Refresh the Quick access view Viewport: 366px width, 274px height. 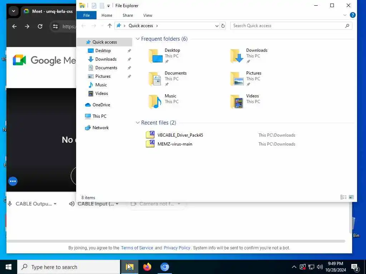point(223,26)
